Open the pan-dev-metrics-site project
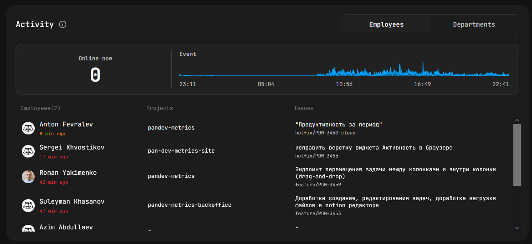Screen dimensions: 532x244 click(x=181, y=151)
